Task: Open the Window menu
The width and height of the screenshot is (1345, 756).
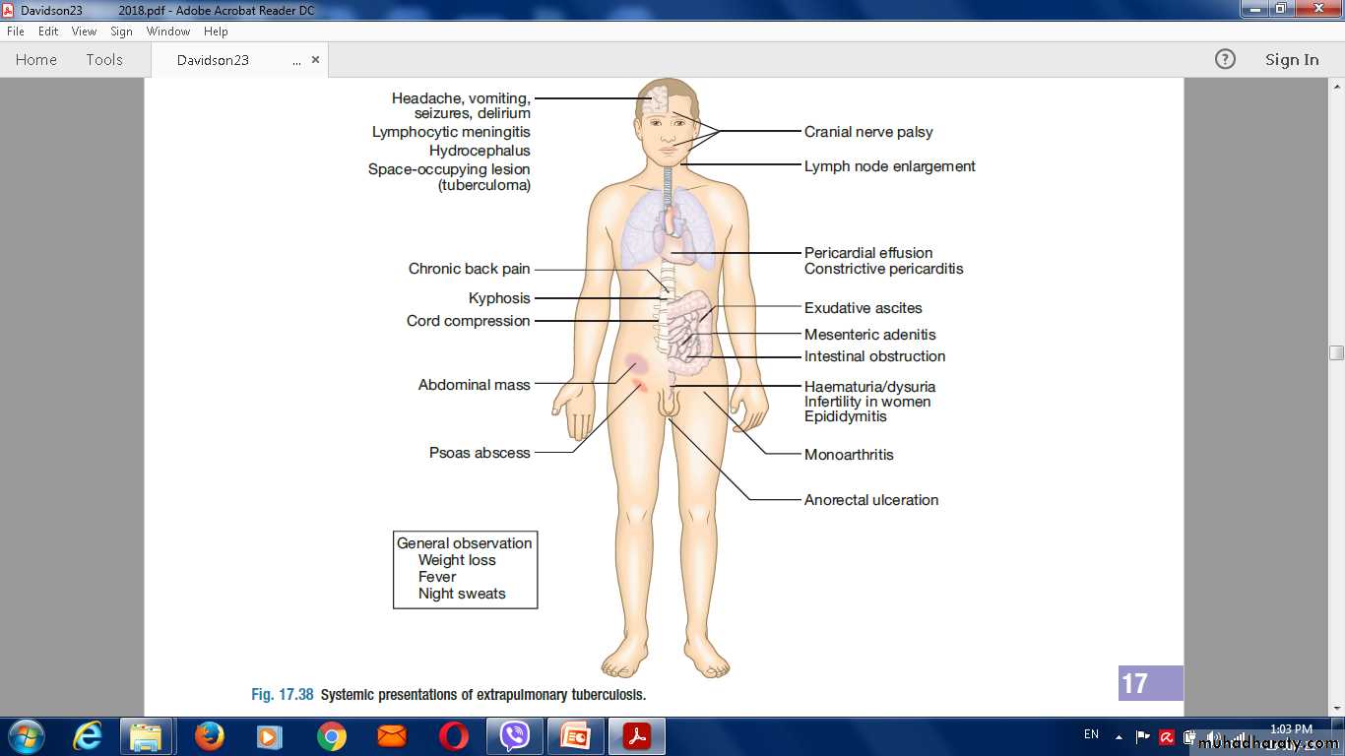Action: click(x=168, y=31)
